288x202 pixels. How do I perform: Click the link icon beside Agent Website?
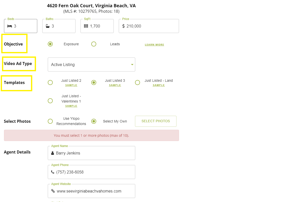(53, 191)
